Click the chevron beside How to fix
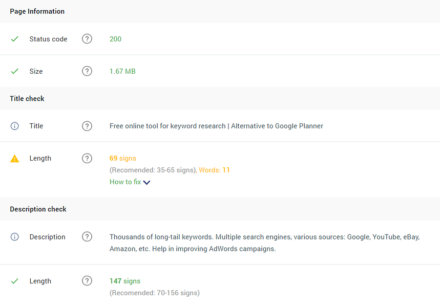The image size is (440, 307). pos(147,182)
